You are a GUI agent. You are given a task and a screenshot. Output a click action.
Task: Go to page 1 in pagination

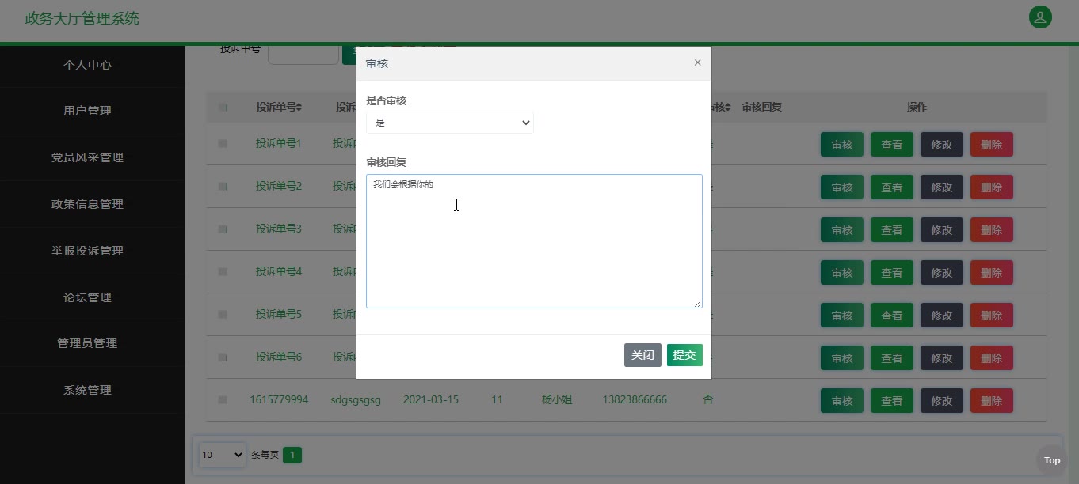pos(292,455)
